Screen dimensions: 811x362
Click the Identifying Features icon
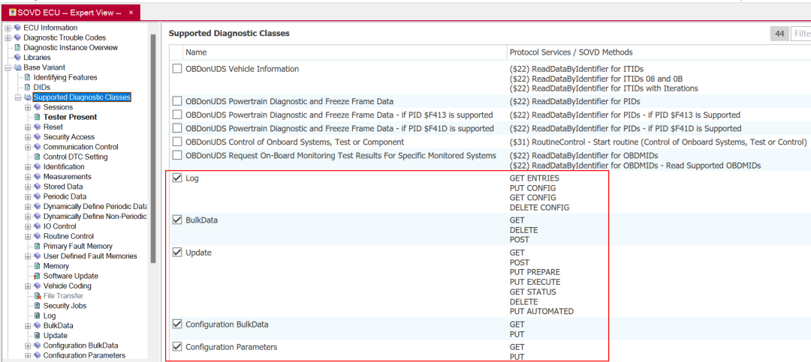pyautogui.click(x=27, y=77)
